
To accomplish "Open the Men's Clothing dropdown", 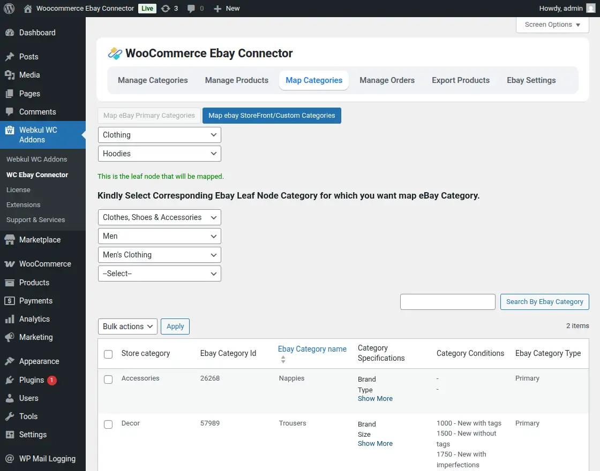I will tap(160, 255).
